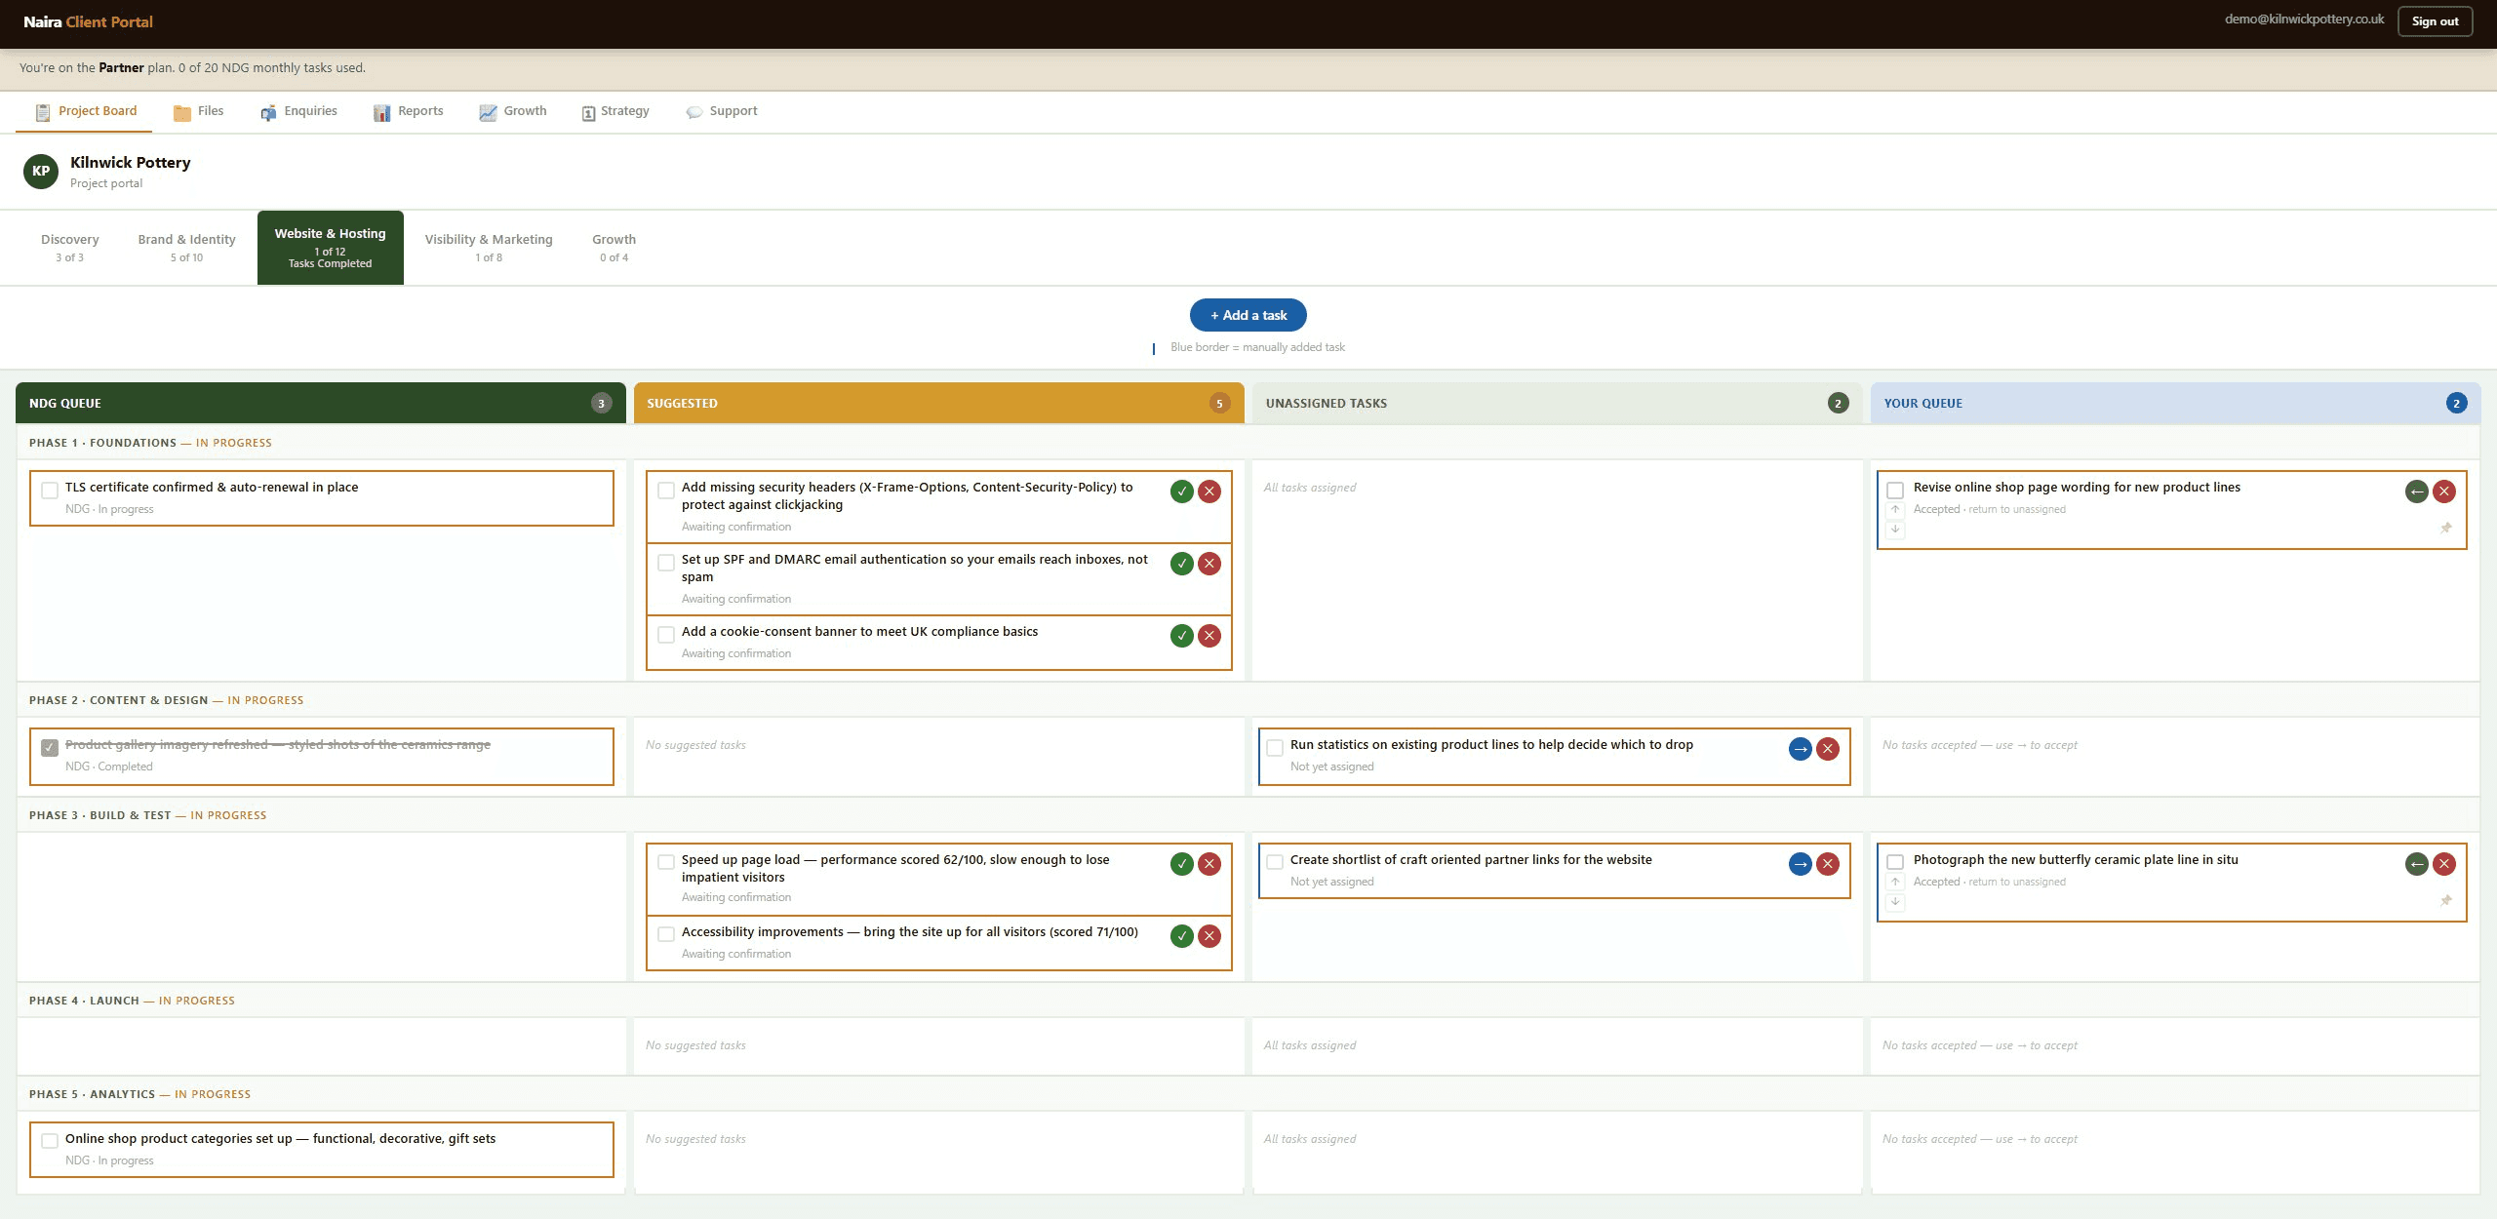
Task: Move 'Run statistics' task to your queue
Action: tap(1800, 749)
